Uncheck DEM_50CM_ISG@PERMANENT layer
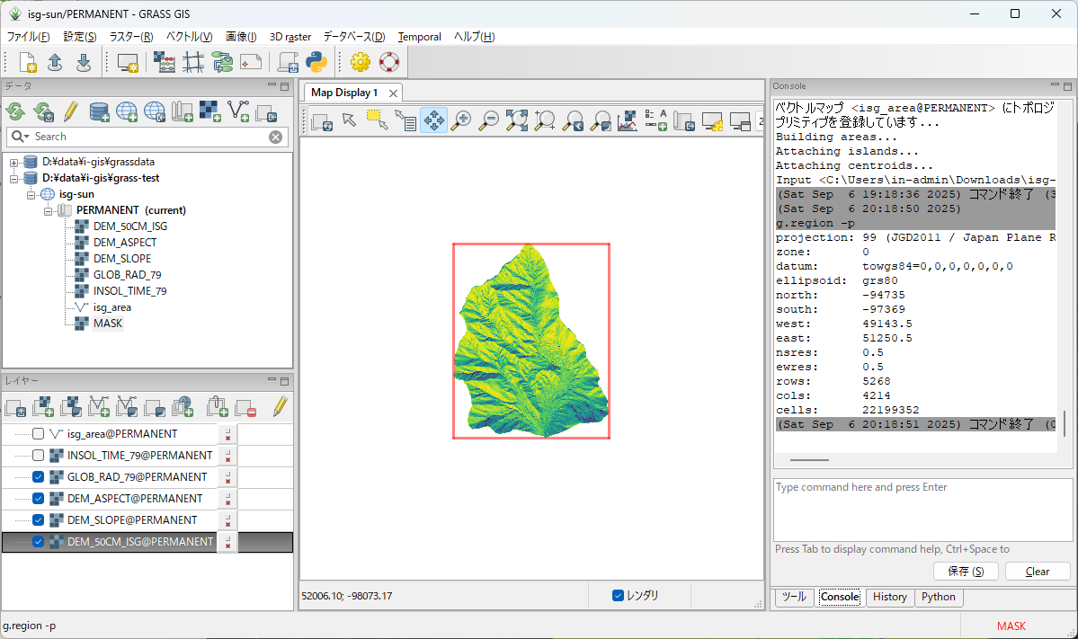 tap(39, 541)
